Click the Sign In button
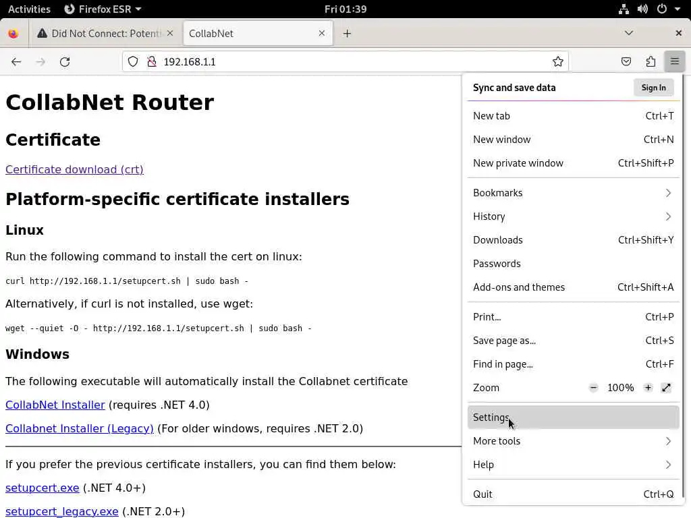This screenshot has width=691, height=518. pyautogui.click(x=653, y=88)
